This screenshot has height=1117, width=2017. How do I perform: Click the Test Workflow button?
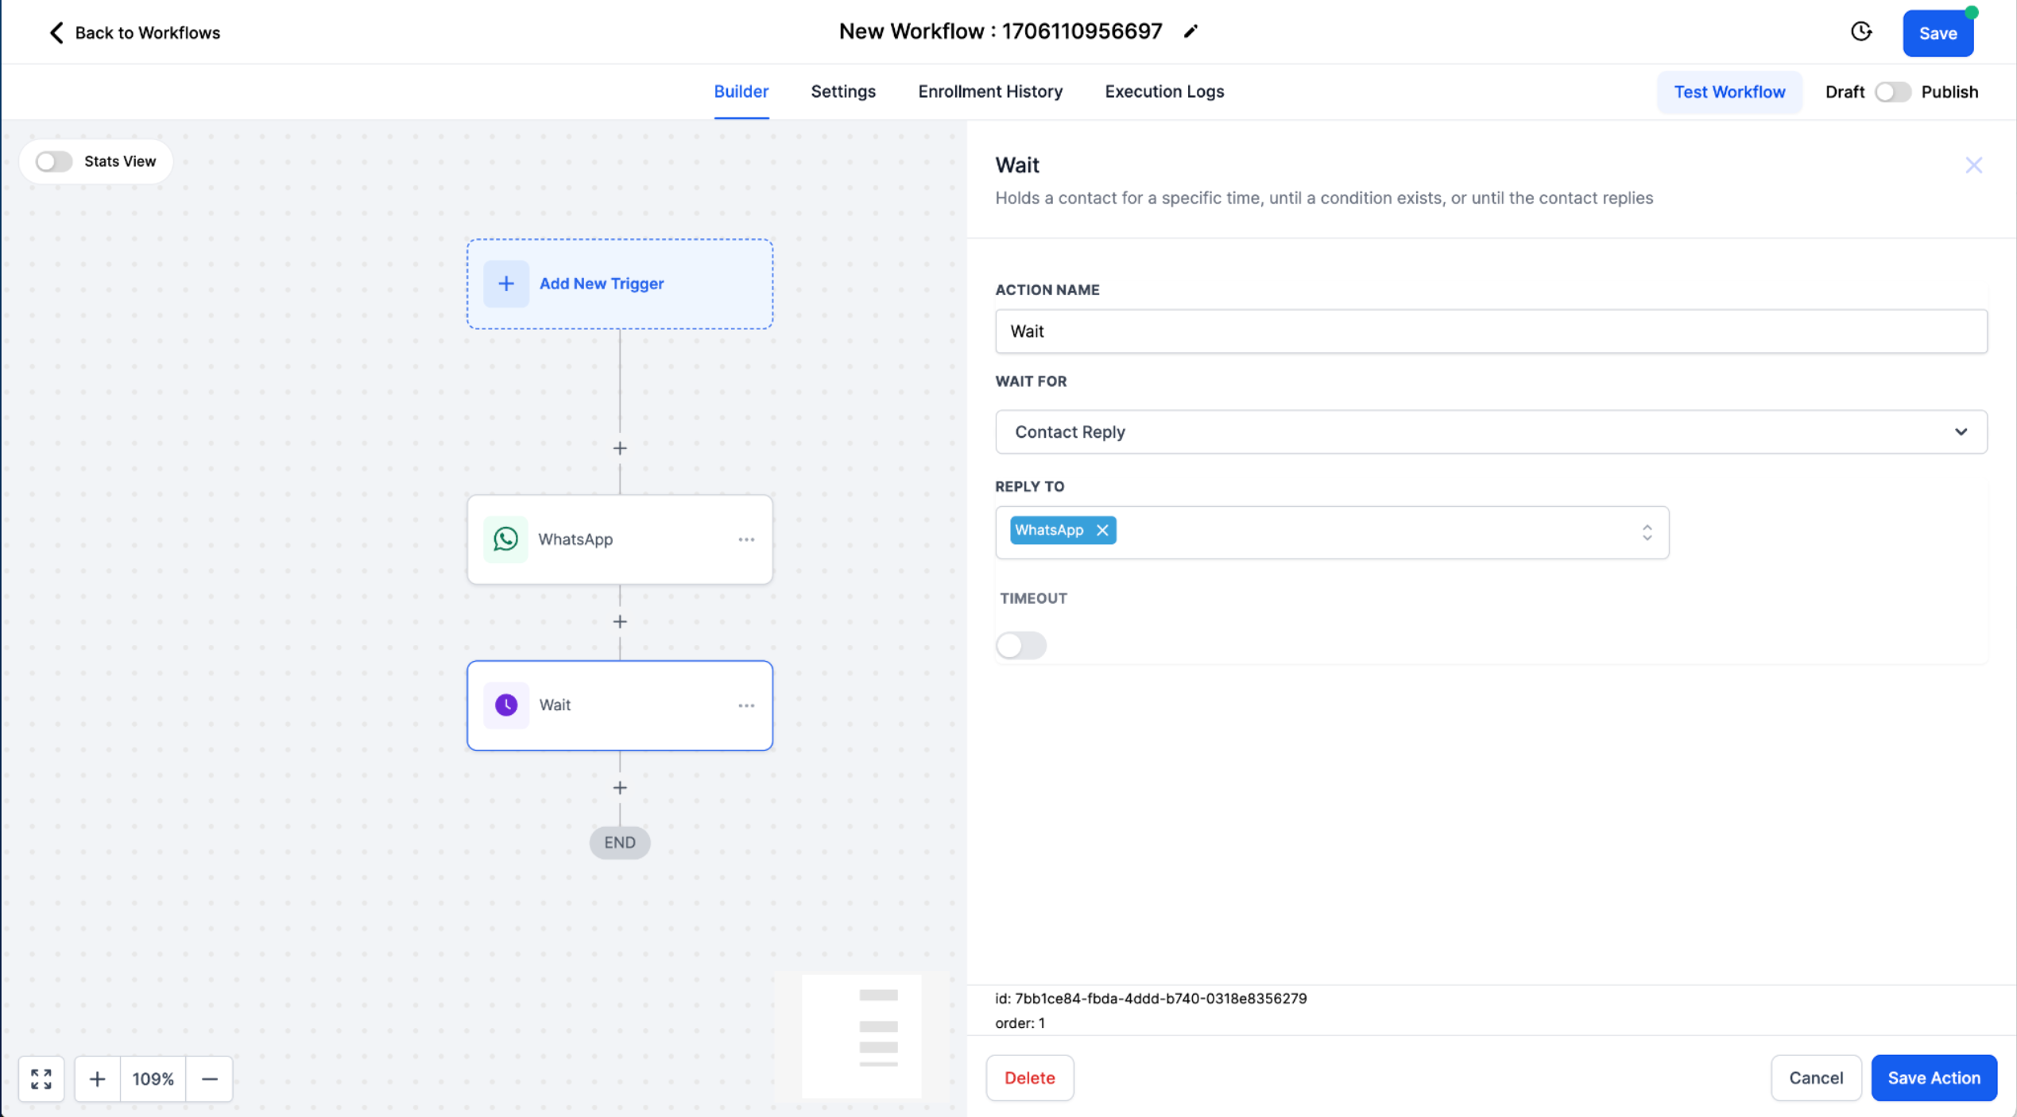[1729, 92]
